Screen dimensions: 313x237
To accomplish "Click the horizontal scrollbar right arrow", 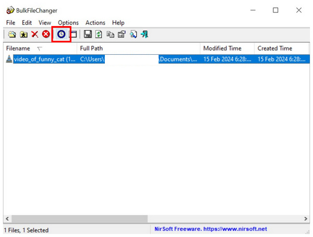I will (306, 219).
